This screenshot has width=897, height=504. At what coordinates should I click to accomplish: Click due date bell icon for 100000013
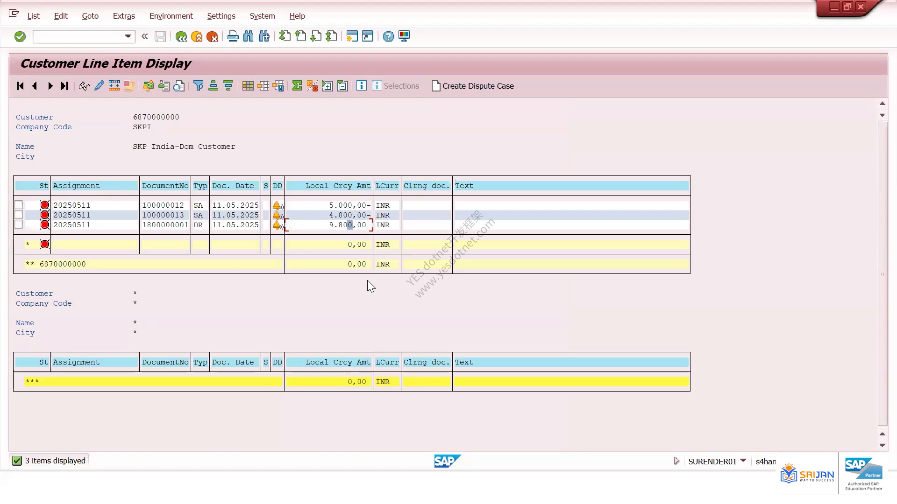(277, 215)
